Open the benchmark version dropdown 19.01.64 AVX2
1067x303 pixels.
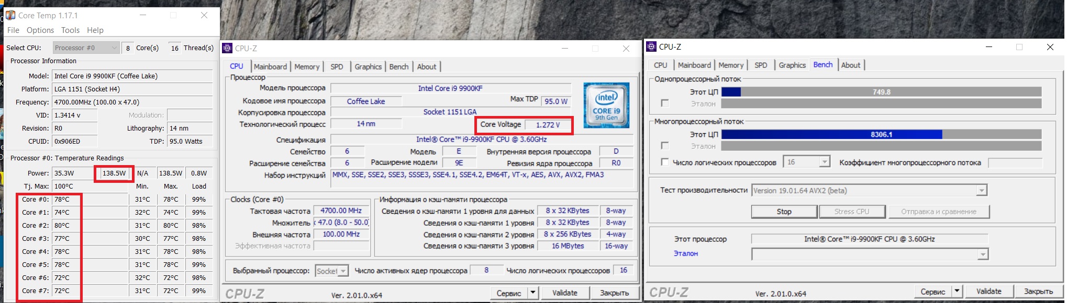[x=869, y=191]
